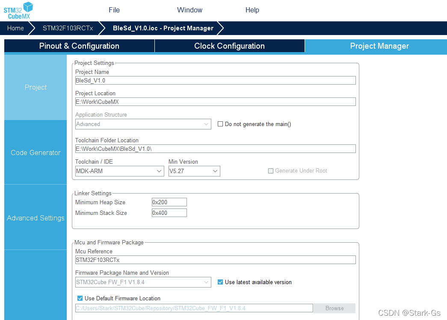
Task: Switch to Clock Configuration tab
Action: [229, 46]
